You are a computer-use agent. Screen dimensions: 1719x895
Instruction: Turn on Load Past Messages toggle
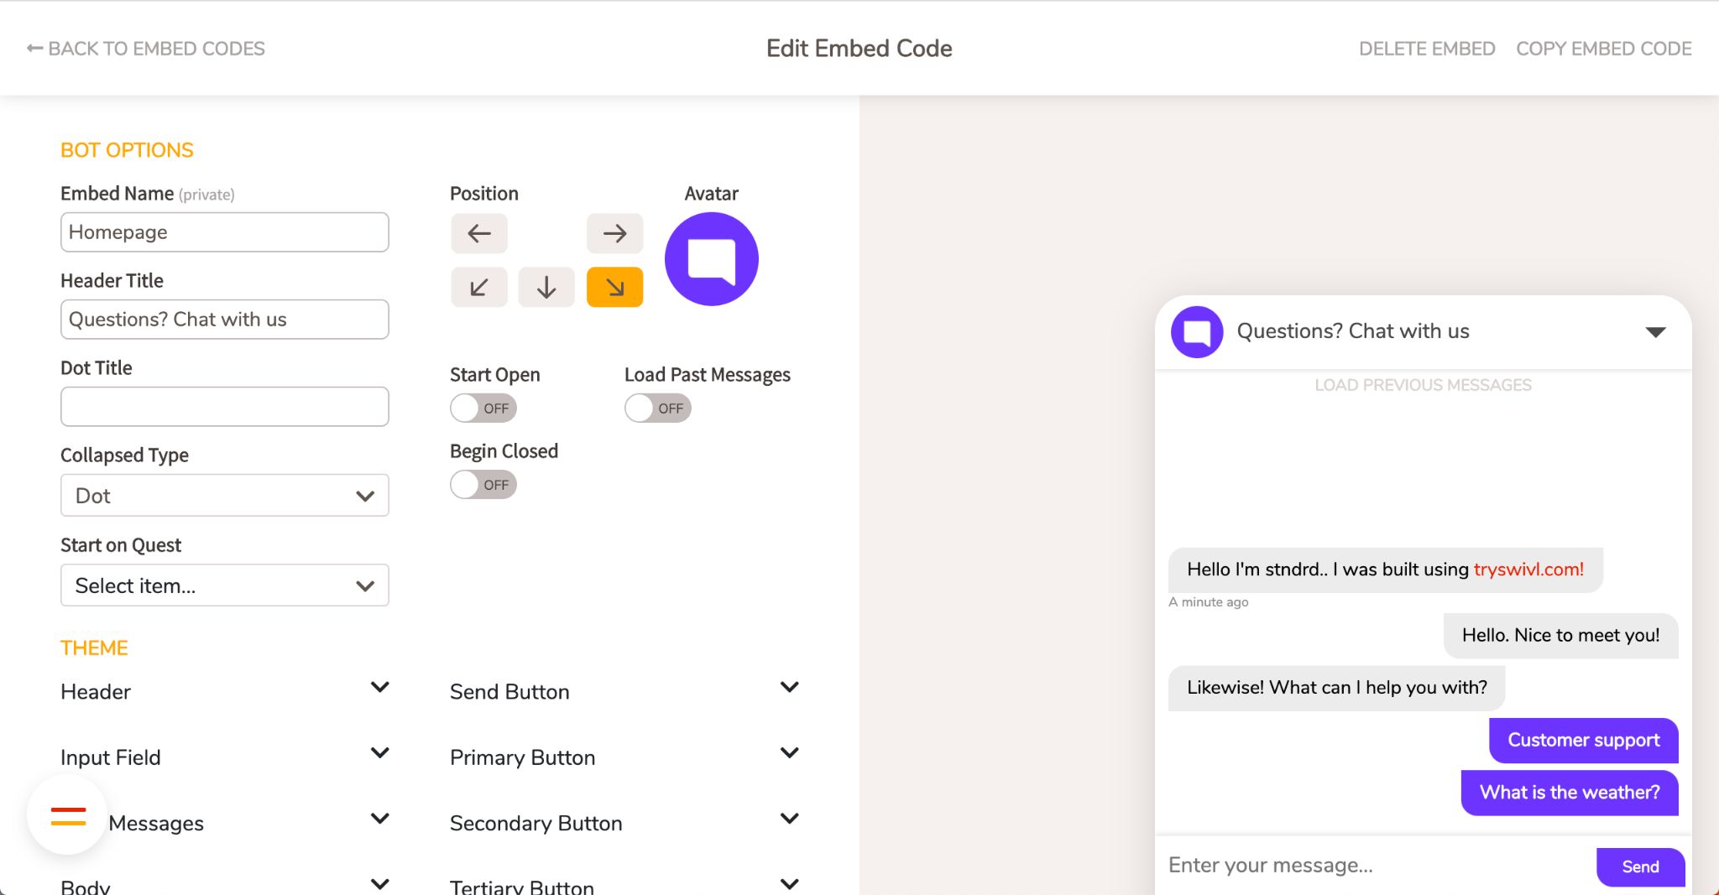click(x=657, y=408)
